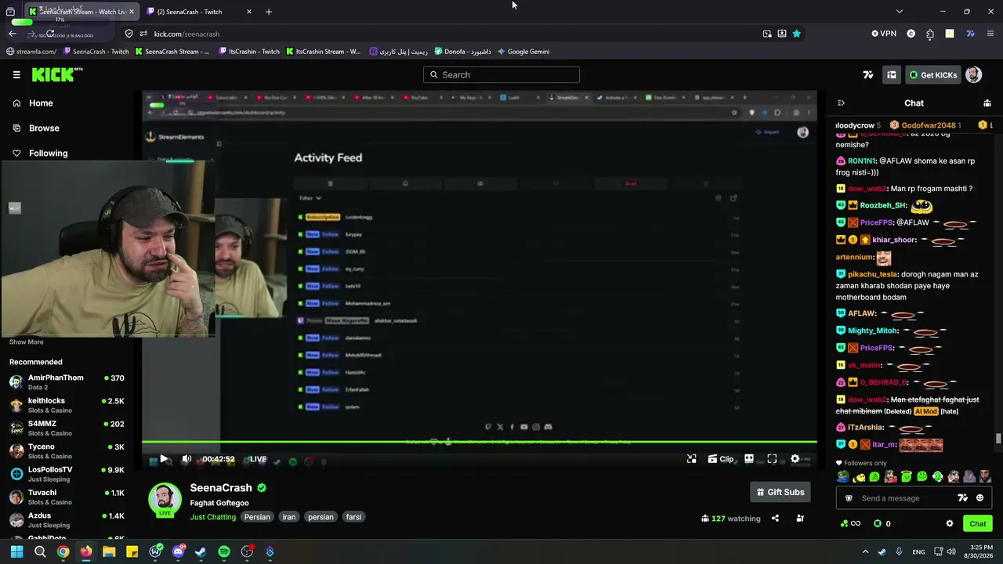
Task: Select the Persian tag
Action: pos(257,517)
